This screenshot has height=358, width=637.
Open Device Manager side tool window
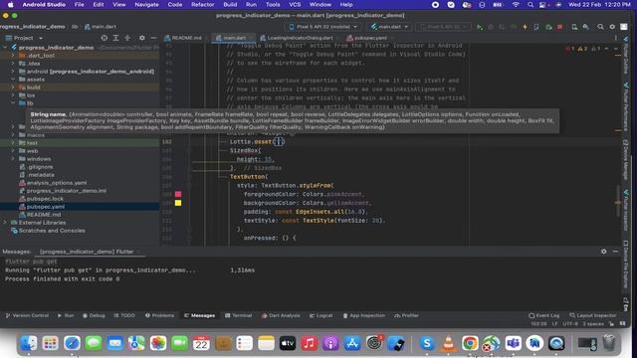tap(626, 160)
